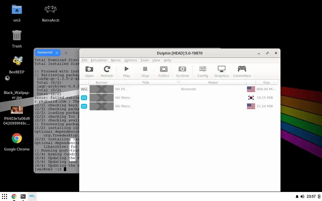Image resolution: width=322 pixels, height=201 pixels.
Task: Toggle FullScr fullscreen mode
Action: [164, 71]
